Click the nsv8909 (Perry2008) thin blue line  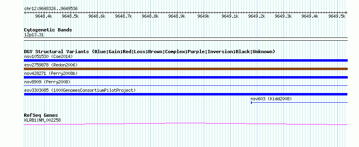(186, 86)
